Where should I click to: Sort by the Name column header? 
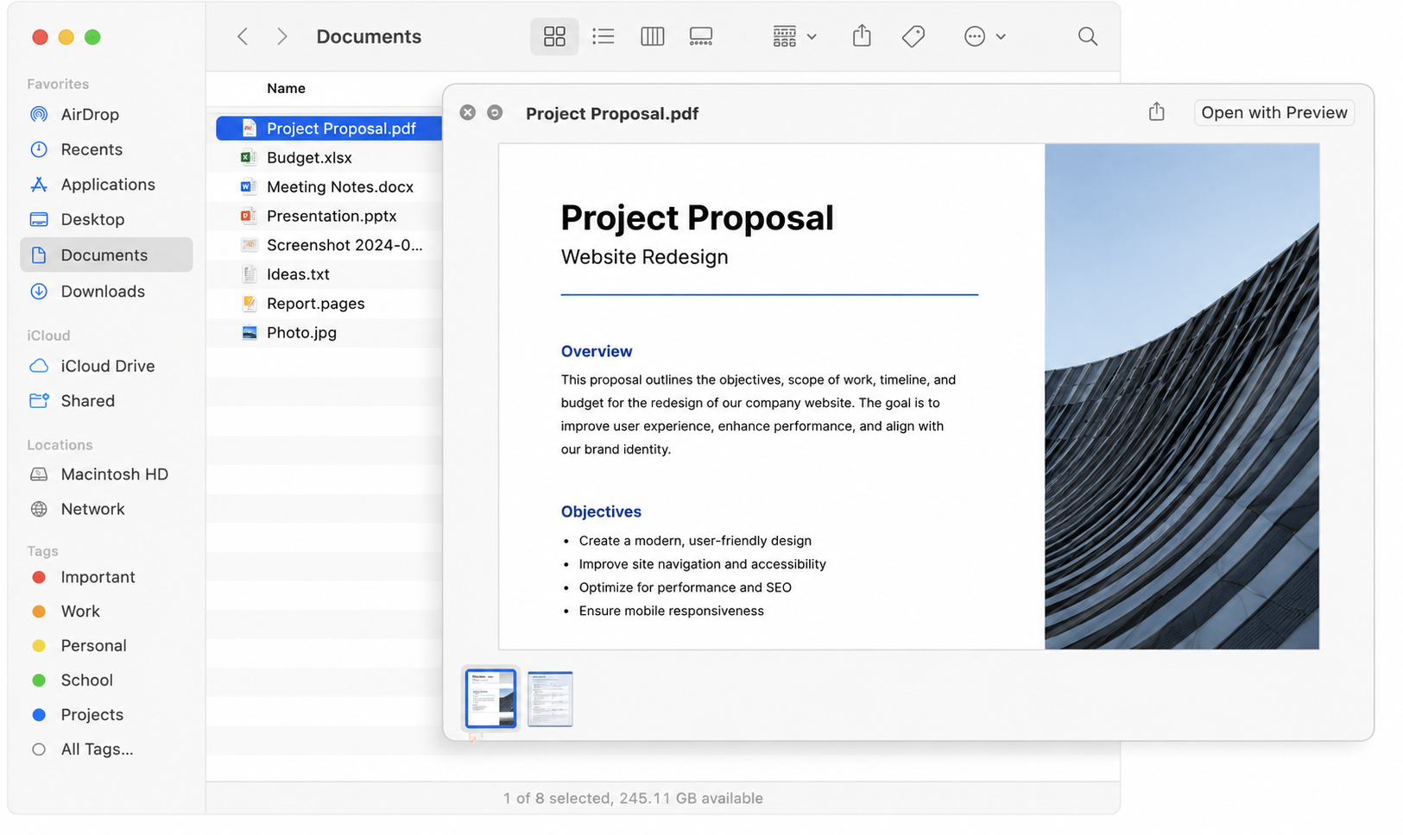click(x=286, y=88)
